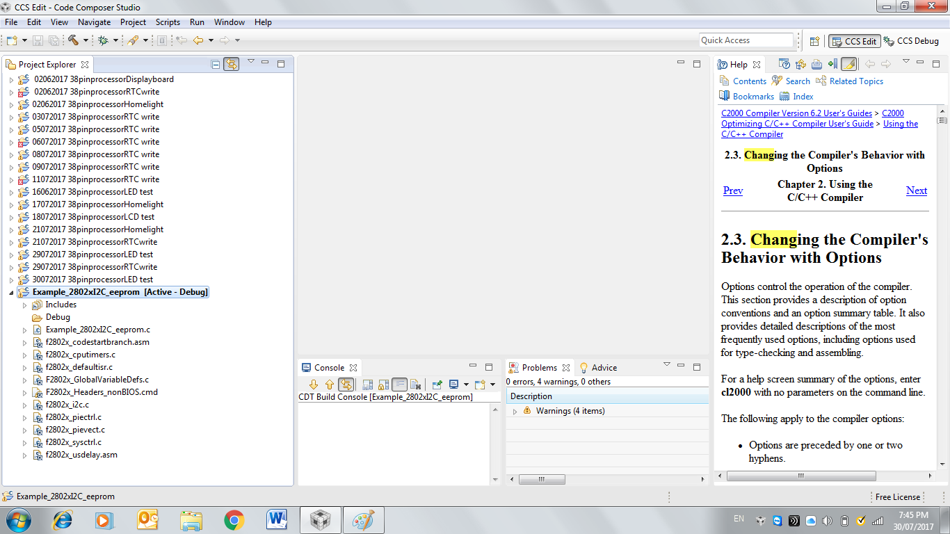This screenshot has width=950, height=534.
Task: Click the yellow Back arrow in main toolbar
Action: [x=198, y=40]
